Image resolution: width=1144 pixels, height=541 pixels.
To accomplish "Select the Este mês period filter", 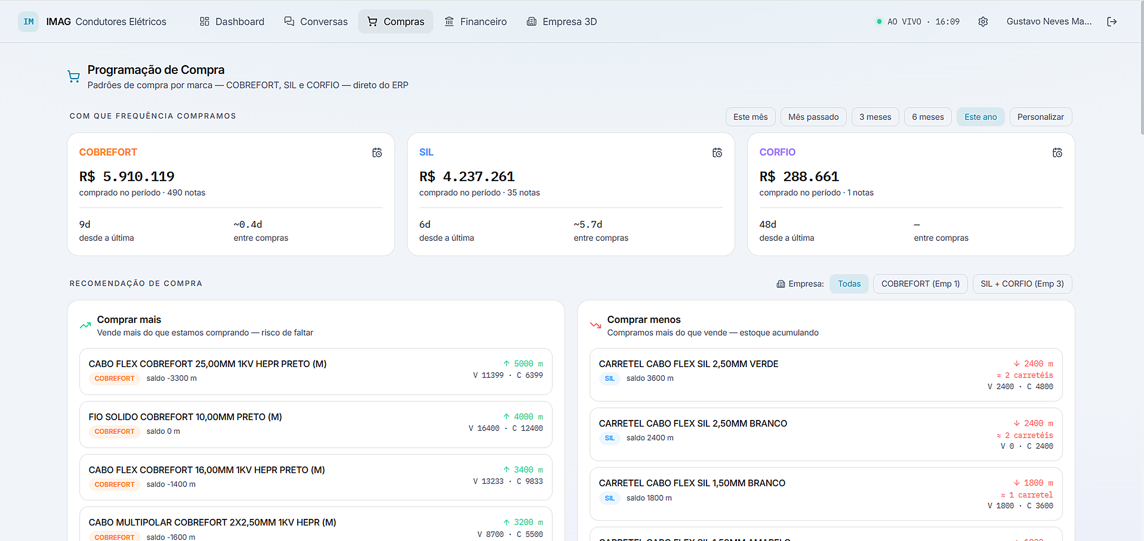I will tap(750, 116).
